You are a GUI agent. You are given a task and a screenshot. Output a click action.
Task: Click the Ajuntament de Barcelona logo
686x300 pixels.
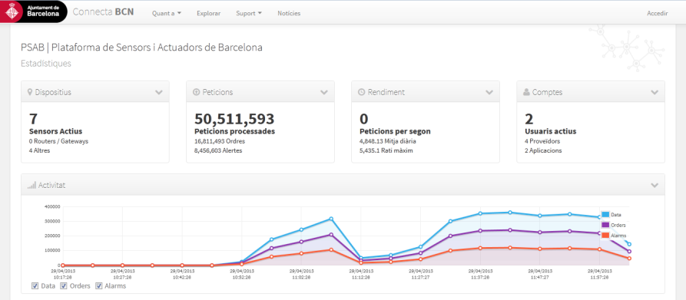(34, 12)
